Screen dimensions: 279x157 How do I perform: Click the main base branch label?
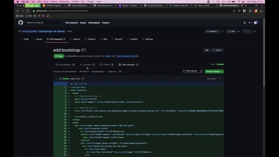(108, 56)
